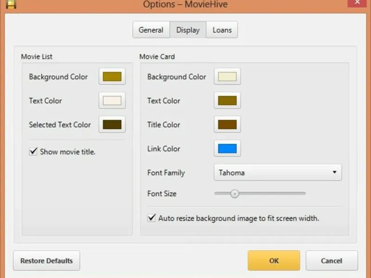Image resolution: width=371 pixels, height=278 pixels.
Task: Click the Movie Card Text Color swatch
Action: (227, 101)
